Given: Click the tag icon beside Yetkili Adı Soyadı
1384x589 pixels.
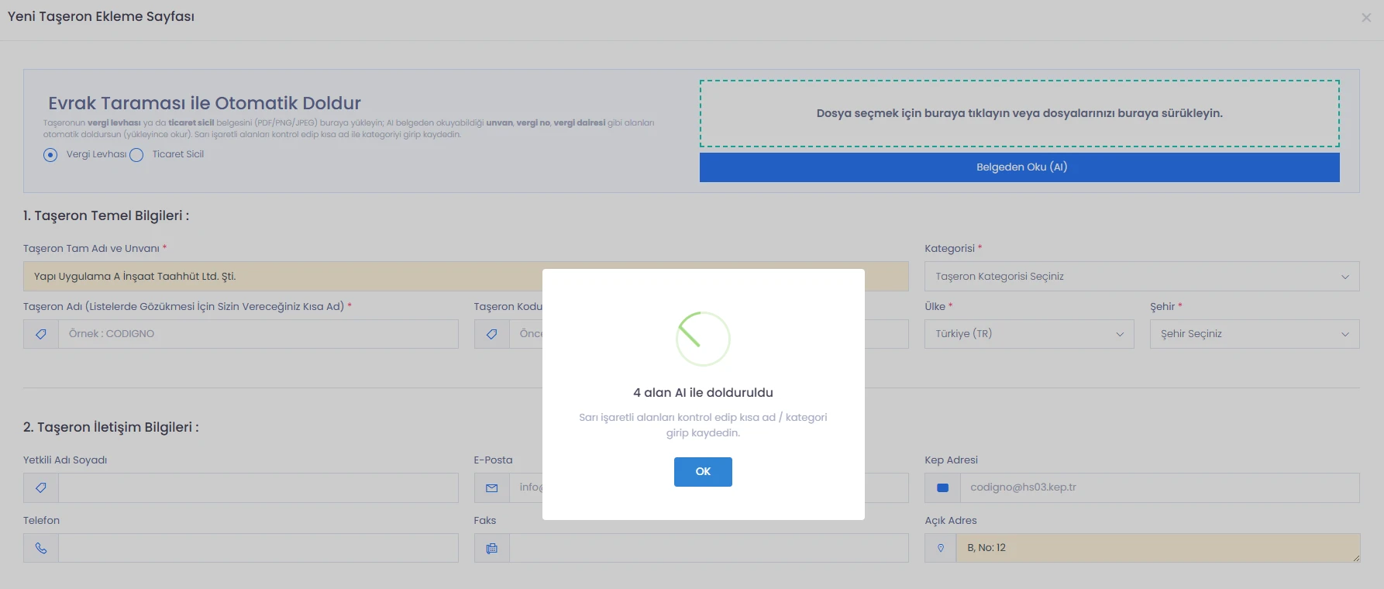Looking at the screenshot, I should [41, 488].
